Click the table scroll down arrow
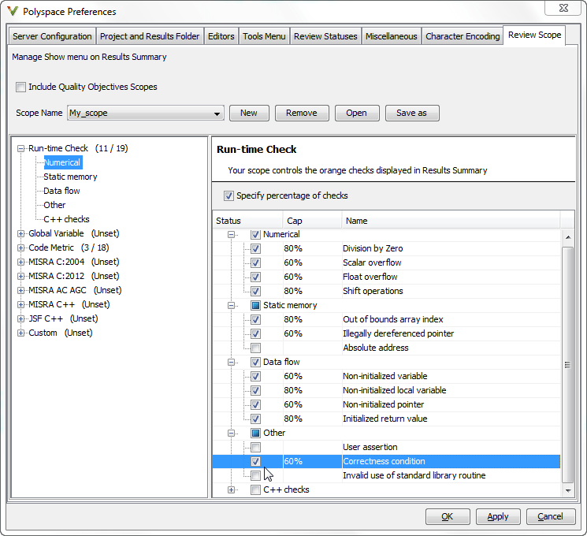Viewport: 587px width, 536px height. click(568, 491)
